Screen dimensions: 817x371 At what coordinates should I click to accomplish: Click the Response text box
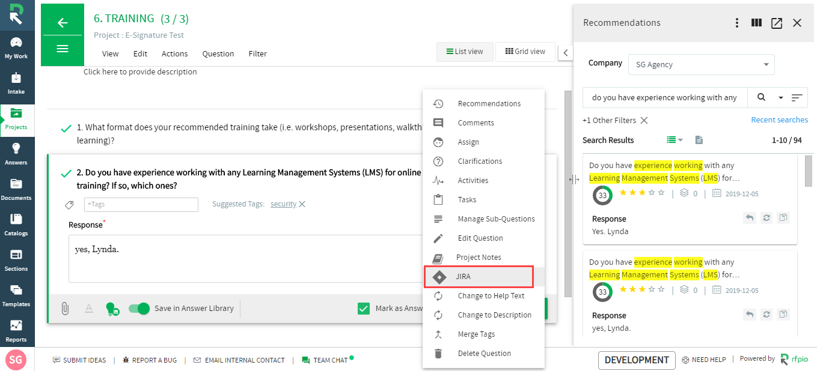(246, 258)
